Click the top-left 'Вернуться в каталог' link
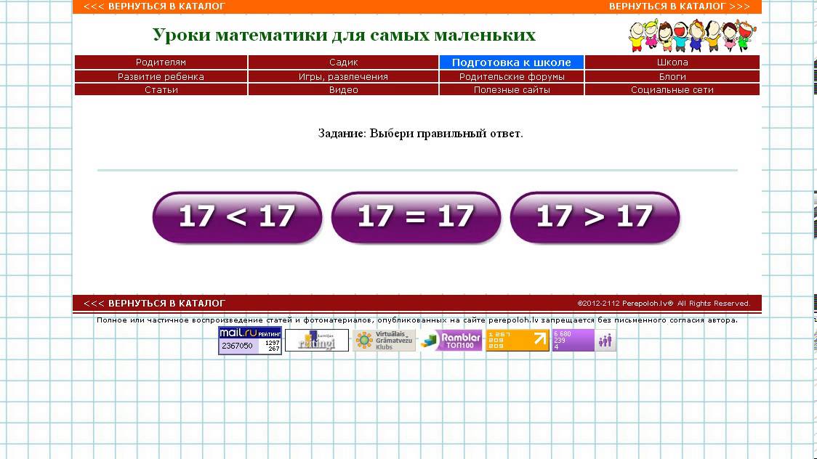Viewport: 817px width, 459px height. tap(154, 7)
